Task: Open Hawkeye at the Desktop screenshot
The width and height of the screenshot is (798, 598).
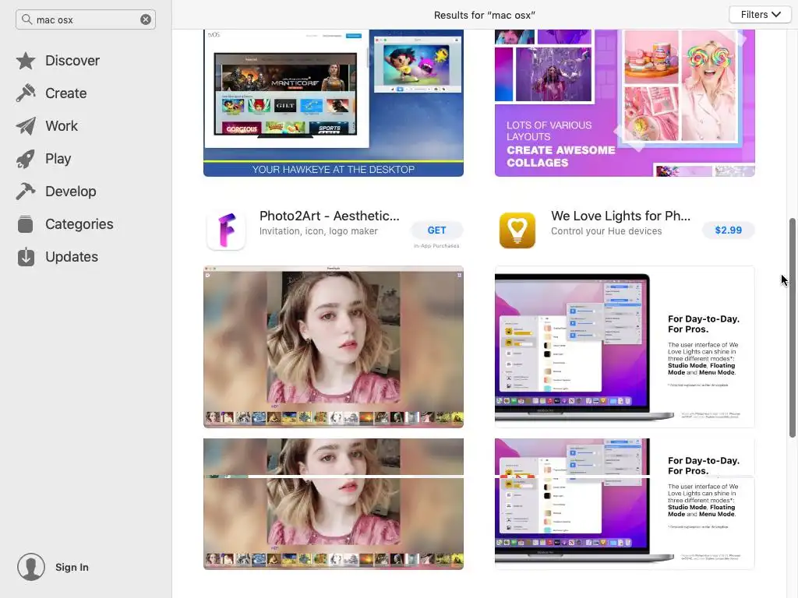Action: click(334, 103)
